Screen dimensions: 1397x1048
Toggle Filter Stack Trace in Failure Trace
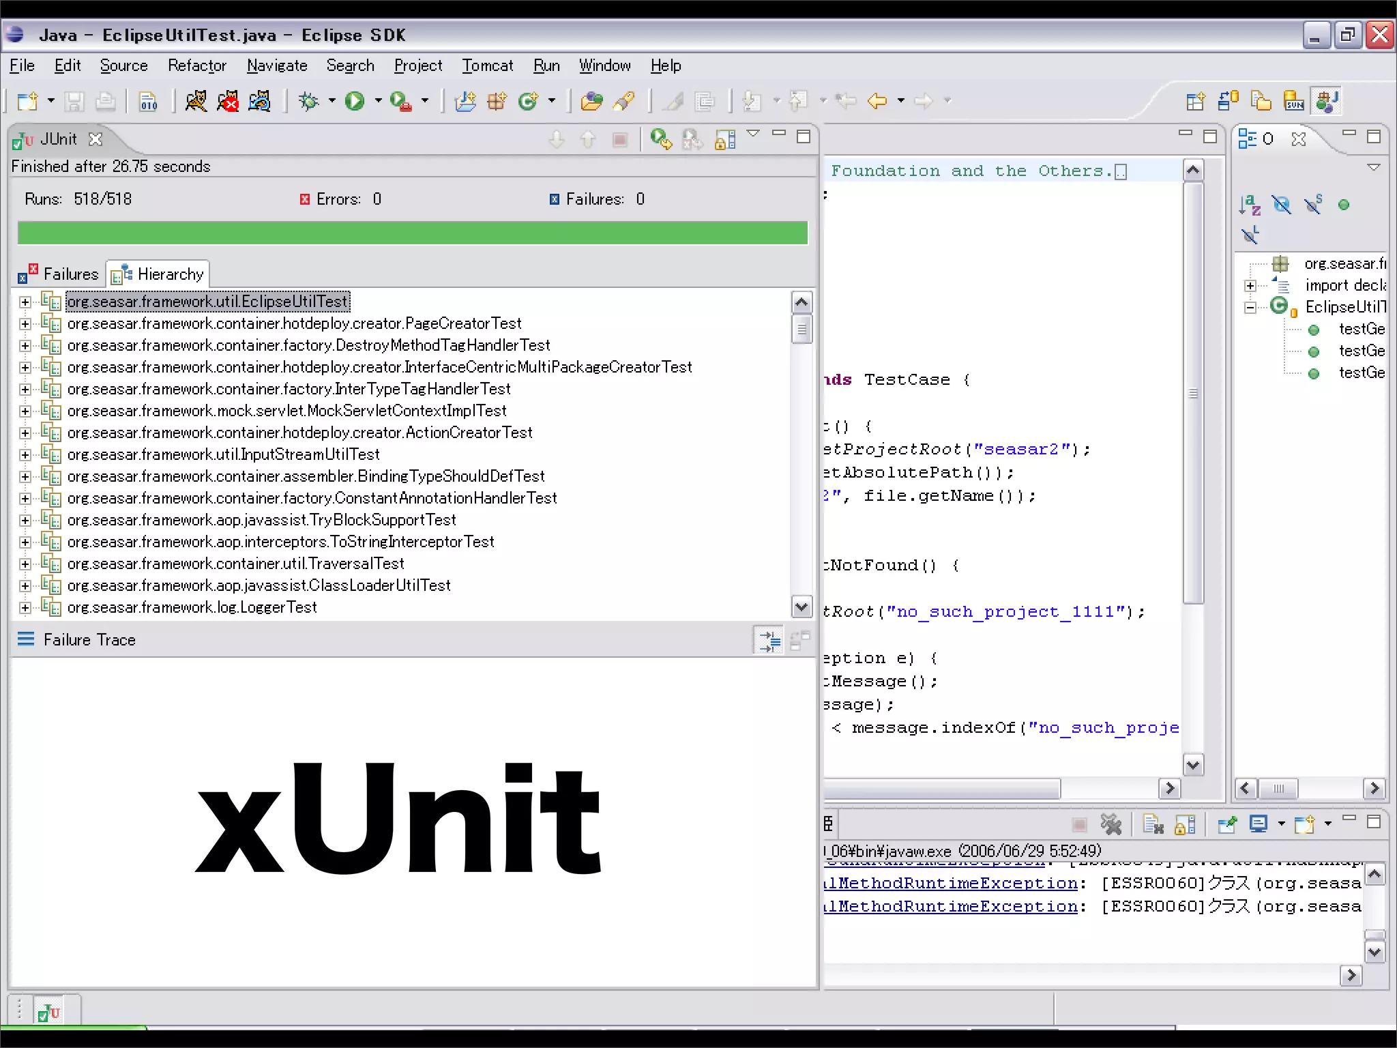(769, 641)
